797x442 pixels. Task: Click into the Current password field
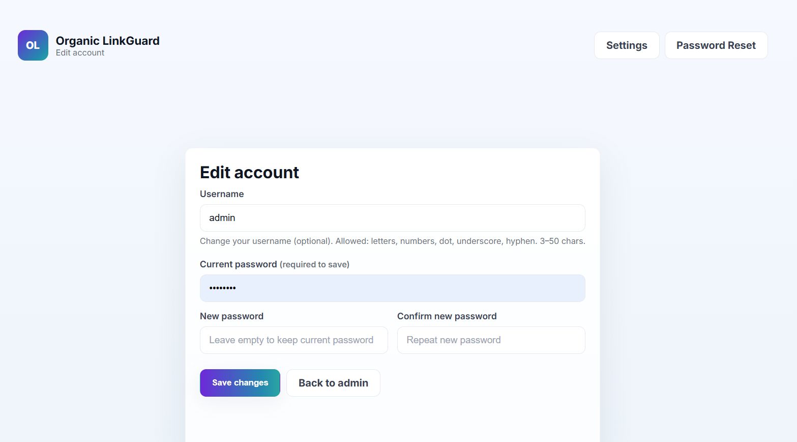[x=392, y=288]
